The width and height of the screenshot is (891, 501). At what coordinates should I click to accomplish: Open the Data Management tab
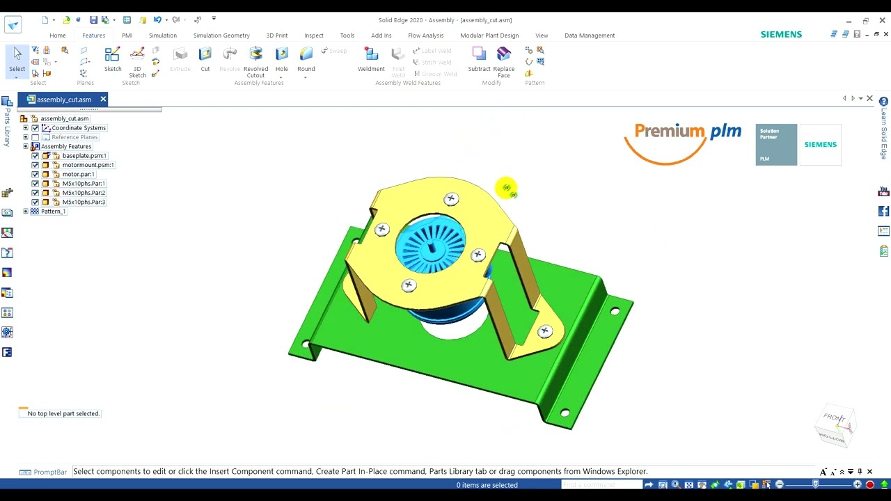coord(590,35)
